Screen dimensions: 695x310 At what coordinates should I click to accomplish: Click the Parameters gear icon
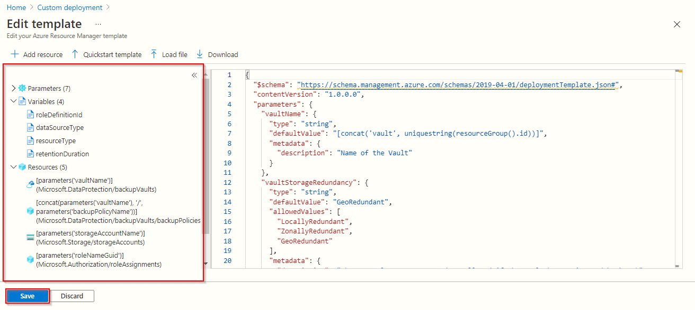click(x=22, y=88)
